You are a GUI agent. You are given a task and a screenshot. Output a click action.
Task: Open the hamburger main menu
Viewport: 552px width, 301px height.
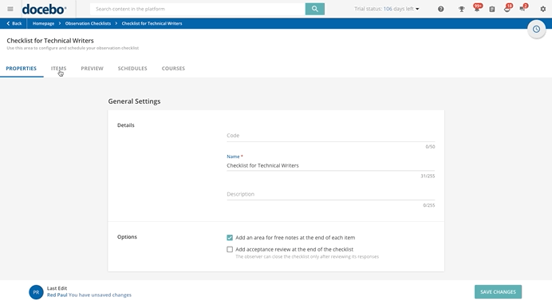click(10, 9)
